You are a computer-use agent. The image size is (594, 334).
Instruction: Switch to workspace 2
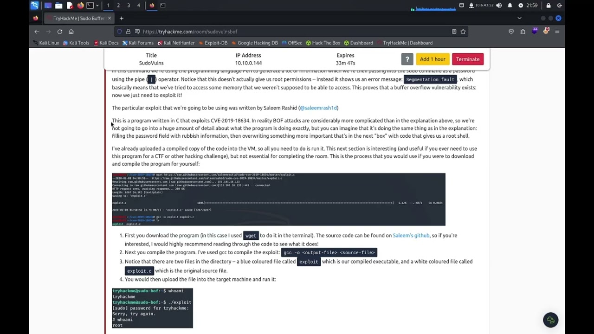[118, 6]
